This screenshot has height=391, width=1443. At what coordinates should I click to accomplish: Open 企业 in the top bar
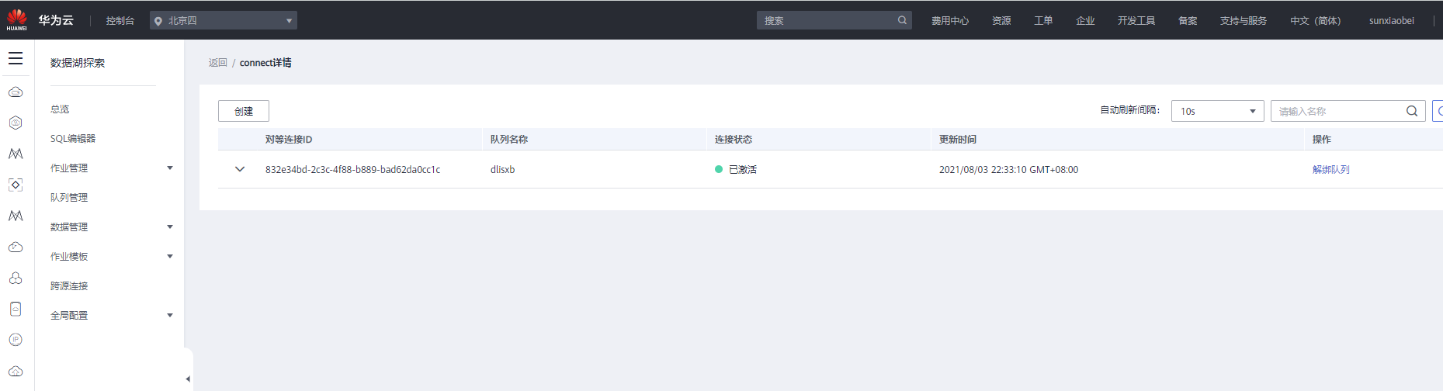click(x=1085, y=21)
